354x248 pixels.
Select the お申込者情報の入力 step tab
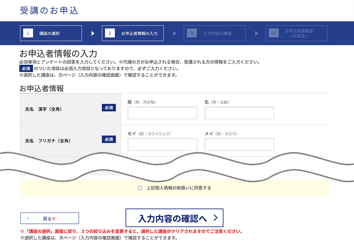tap(133, 33)
